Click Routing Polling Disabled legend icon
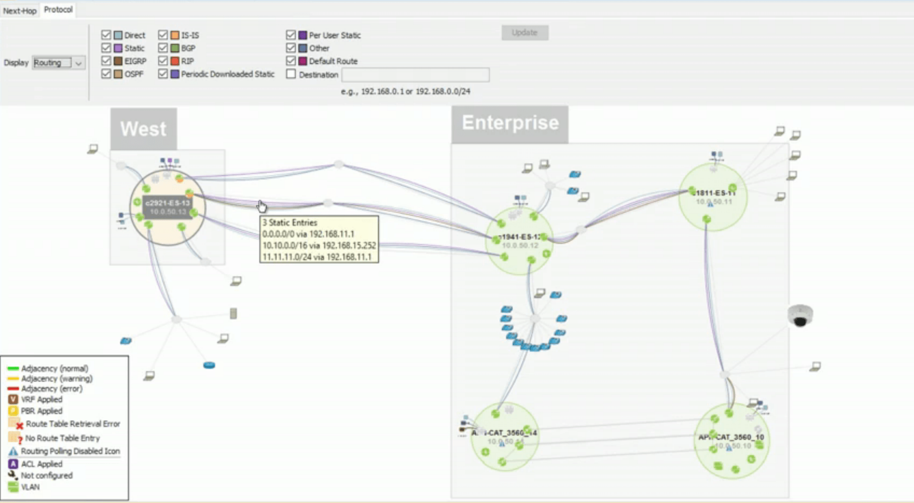 point(13,451)
